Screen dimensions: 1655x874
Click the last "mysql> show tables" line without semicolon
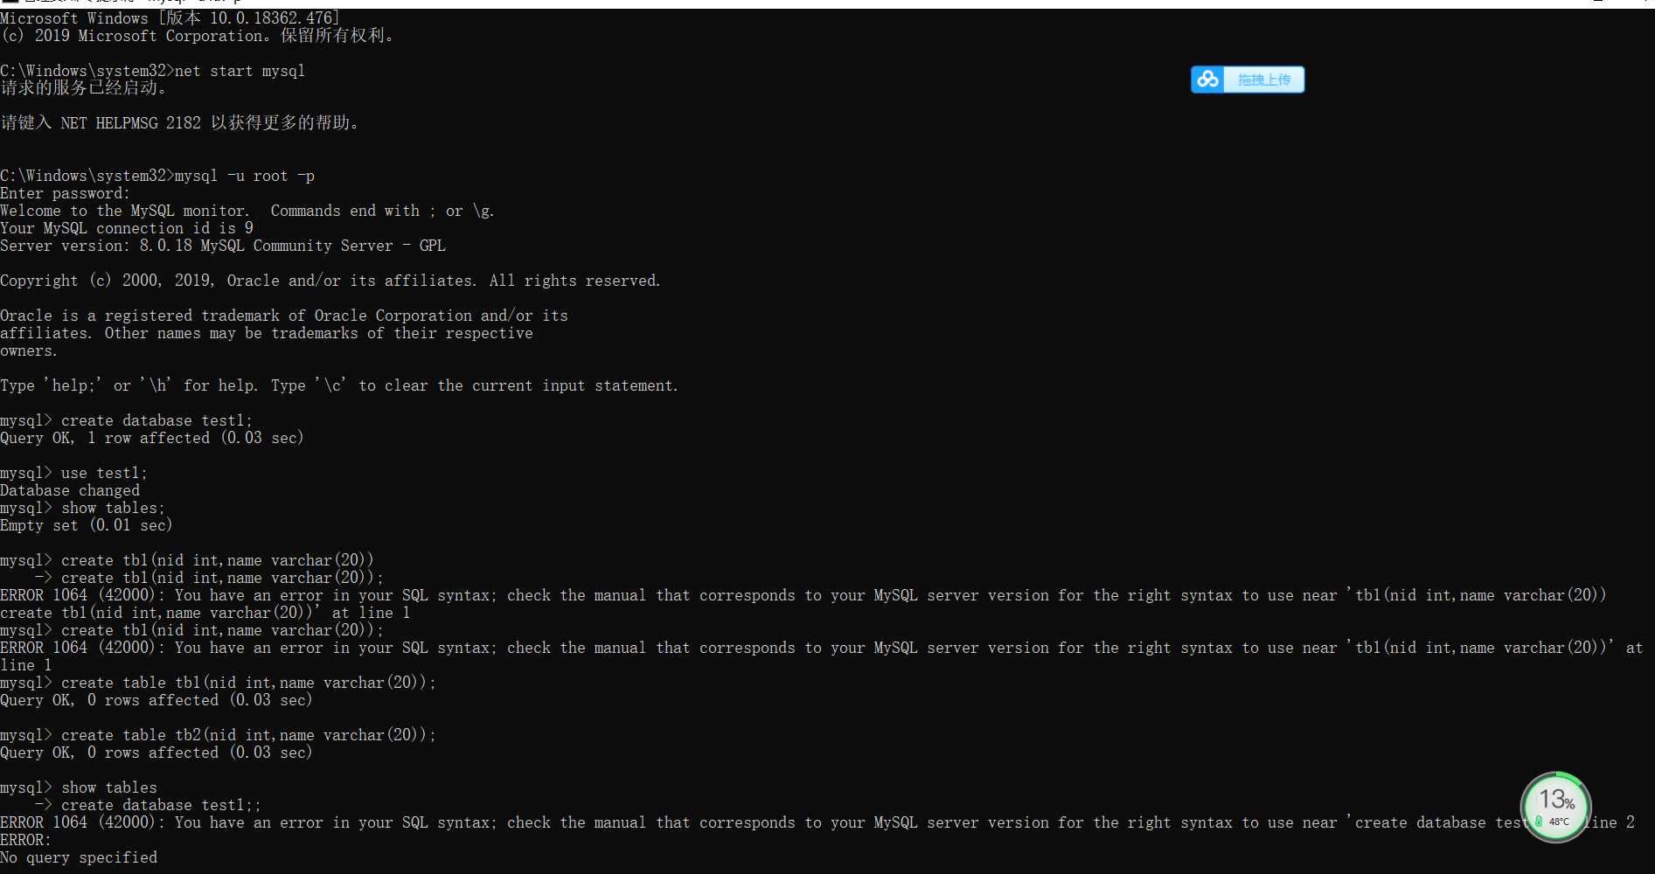(x=79, y=787)
